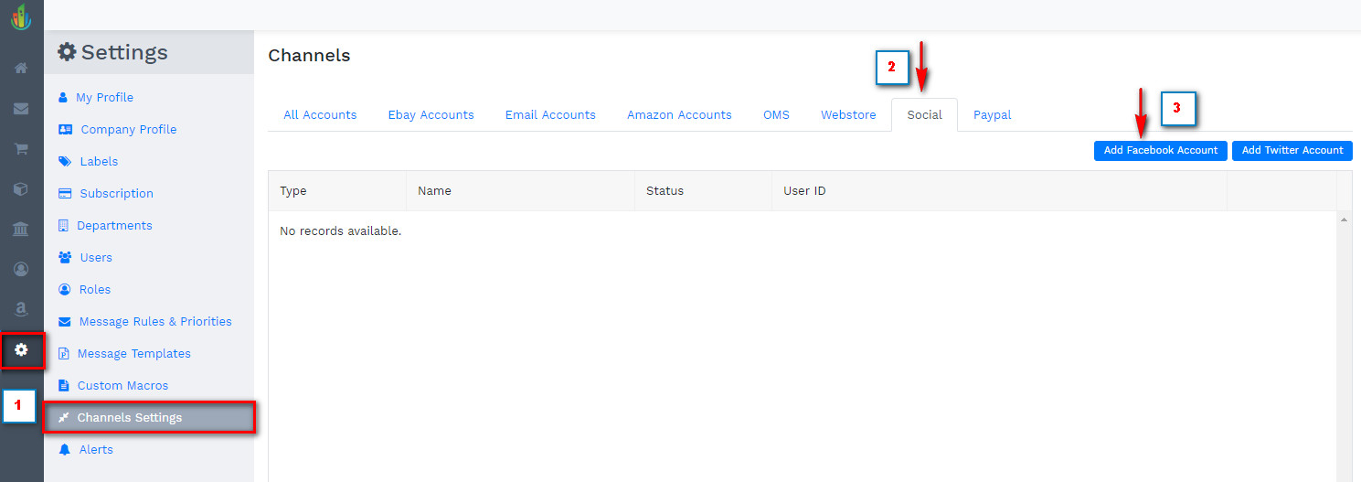Click the Add Twitter Account button
The width and height of the screenshot is (1361, 482).
tap(1292, 151)
